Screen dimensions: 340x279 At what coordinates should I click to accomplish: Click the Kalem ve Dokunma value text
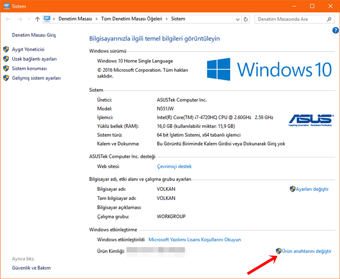221,144
